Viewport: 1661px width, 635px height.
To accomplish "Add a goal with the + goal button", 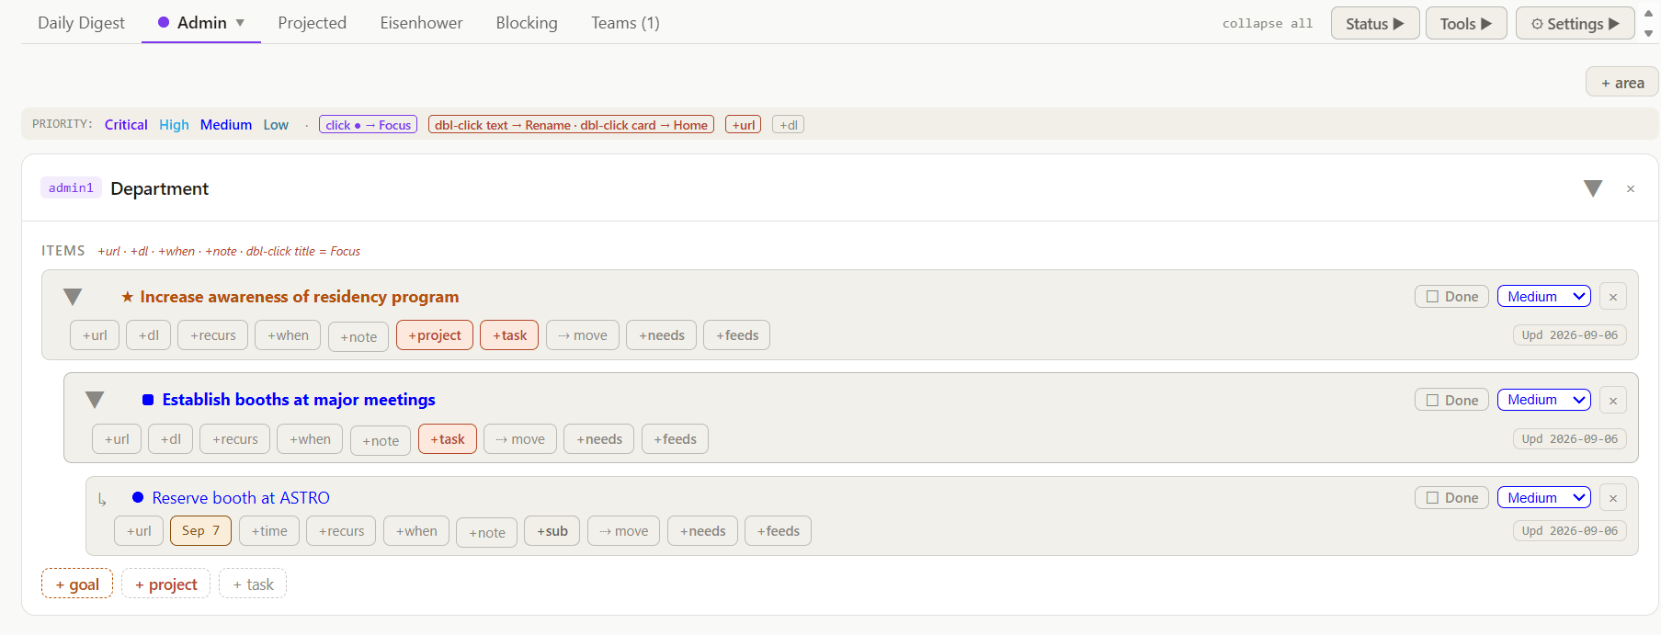I will pos(77,584).
